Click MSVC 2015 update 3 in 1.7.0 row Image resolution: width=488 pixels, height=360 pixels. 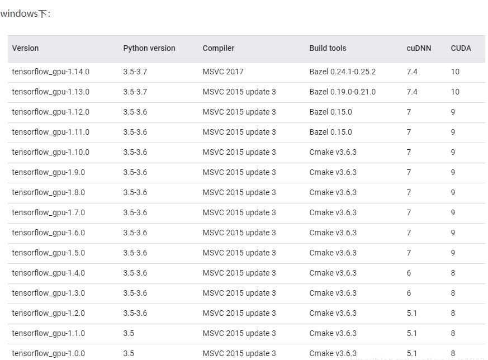coord(239,213)
